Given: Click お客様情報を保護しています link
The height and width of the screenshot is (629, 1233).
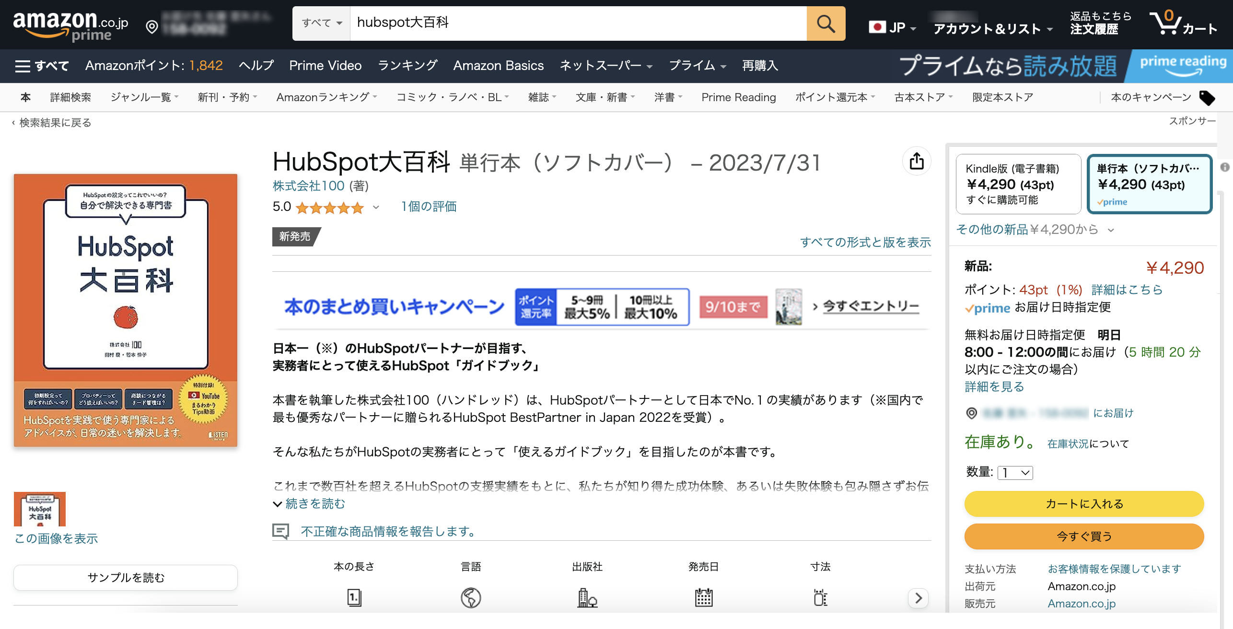Looking at the screenshot, I should (x=1114, y=569).
